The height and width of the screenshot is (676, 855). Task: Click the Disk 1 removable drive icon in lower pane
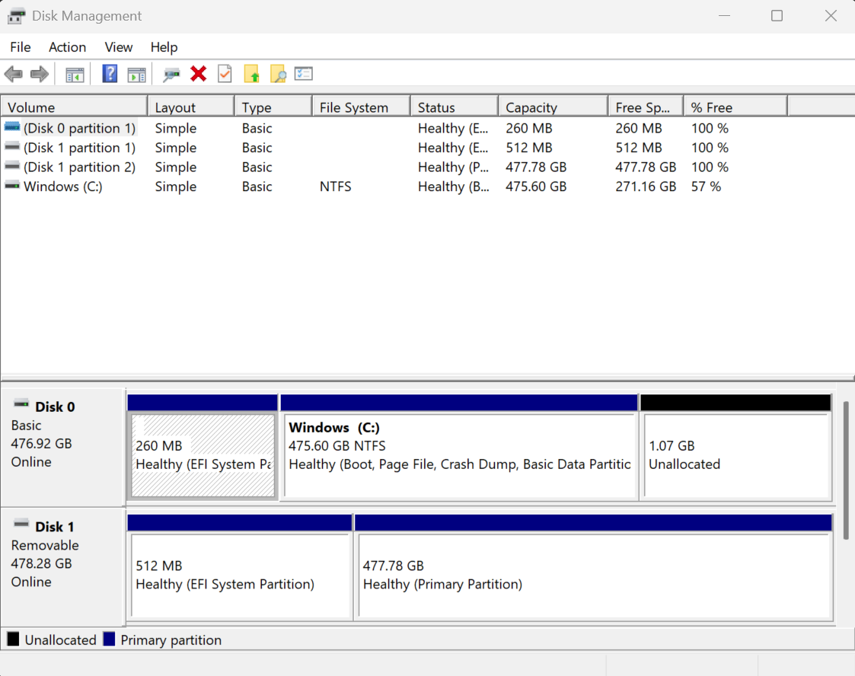click(x=21, y=524)
